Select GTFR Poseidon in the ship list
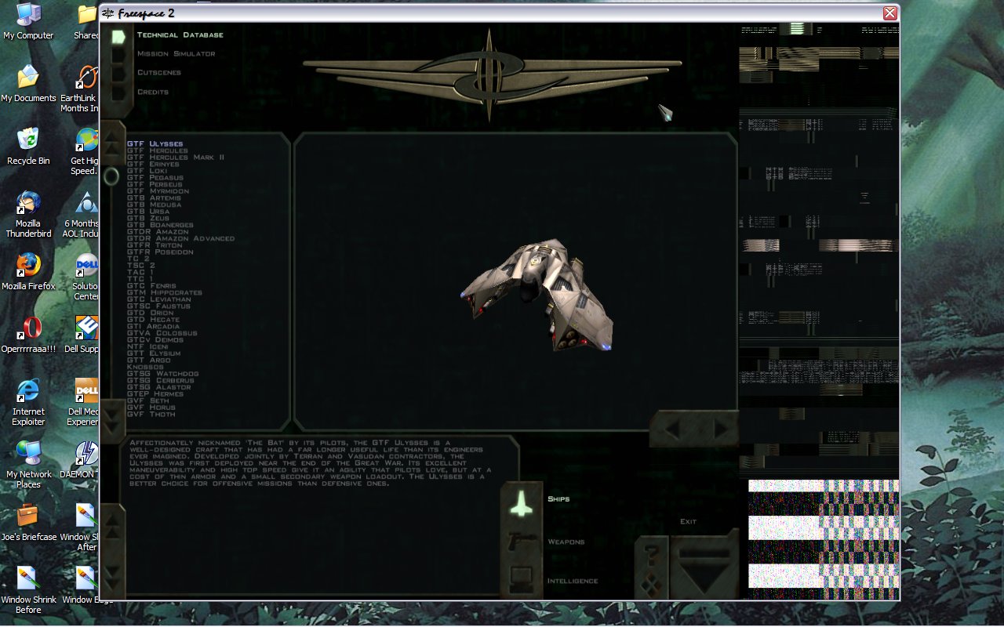Viewport: 1004px width, 627px height. (160, 252)
